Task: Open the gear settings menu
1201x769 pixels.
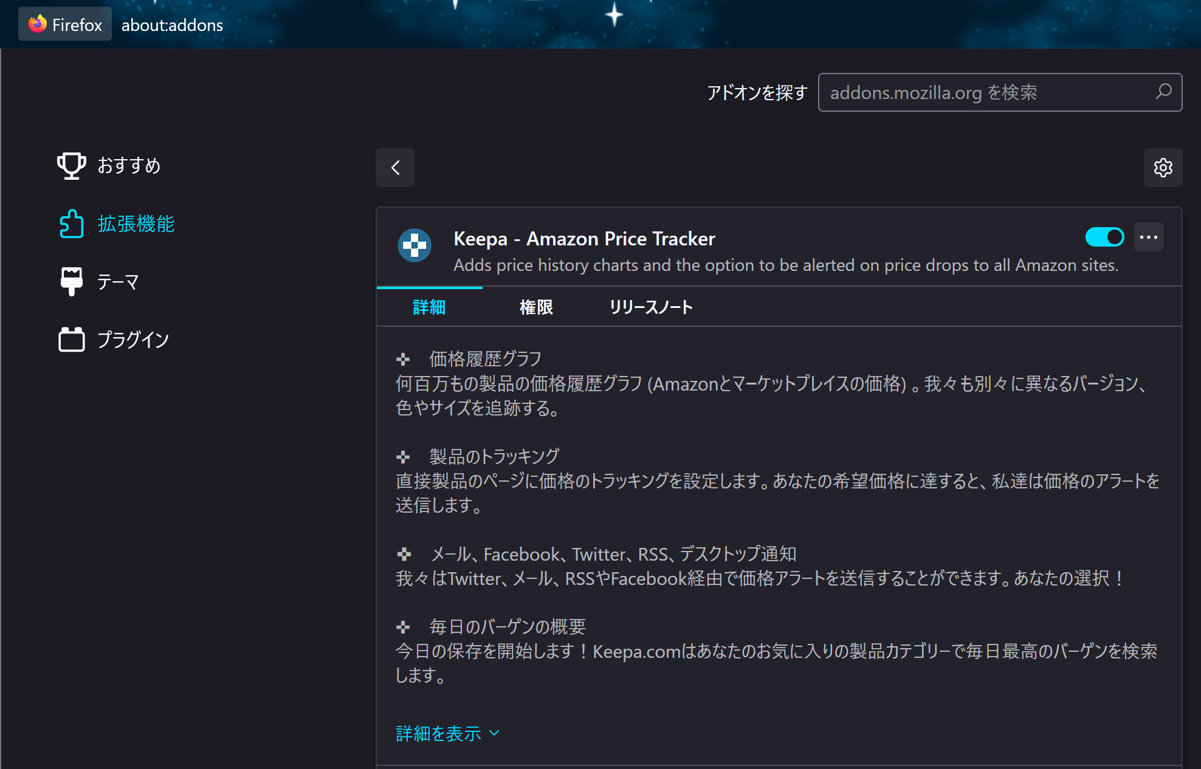Action: tap(1163, 168)
